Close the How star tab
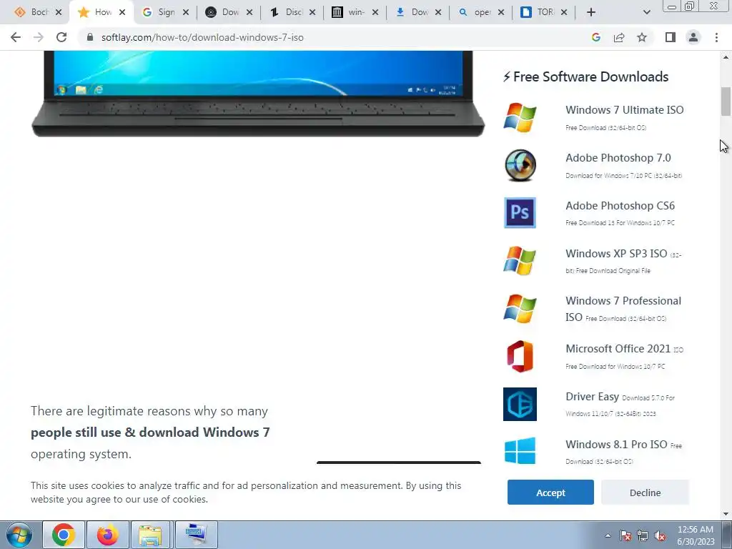The width and height of the screenshot is (732, 549). click(x=122, y=12)
